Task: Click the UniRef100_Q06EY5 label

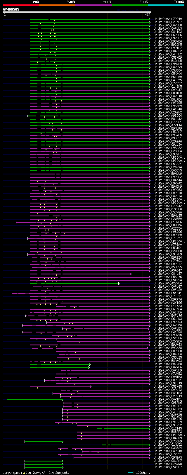Action: click(168, 170)
